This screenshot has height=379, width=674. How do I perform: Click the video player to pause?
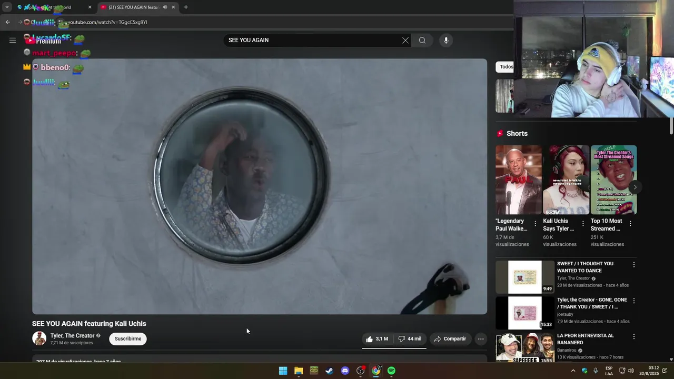pos(260,186)
